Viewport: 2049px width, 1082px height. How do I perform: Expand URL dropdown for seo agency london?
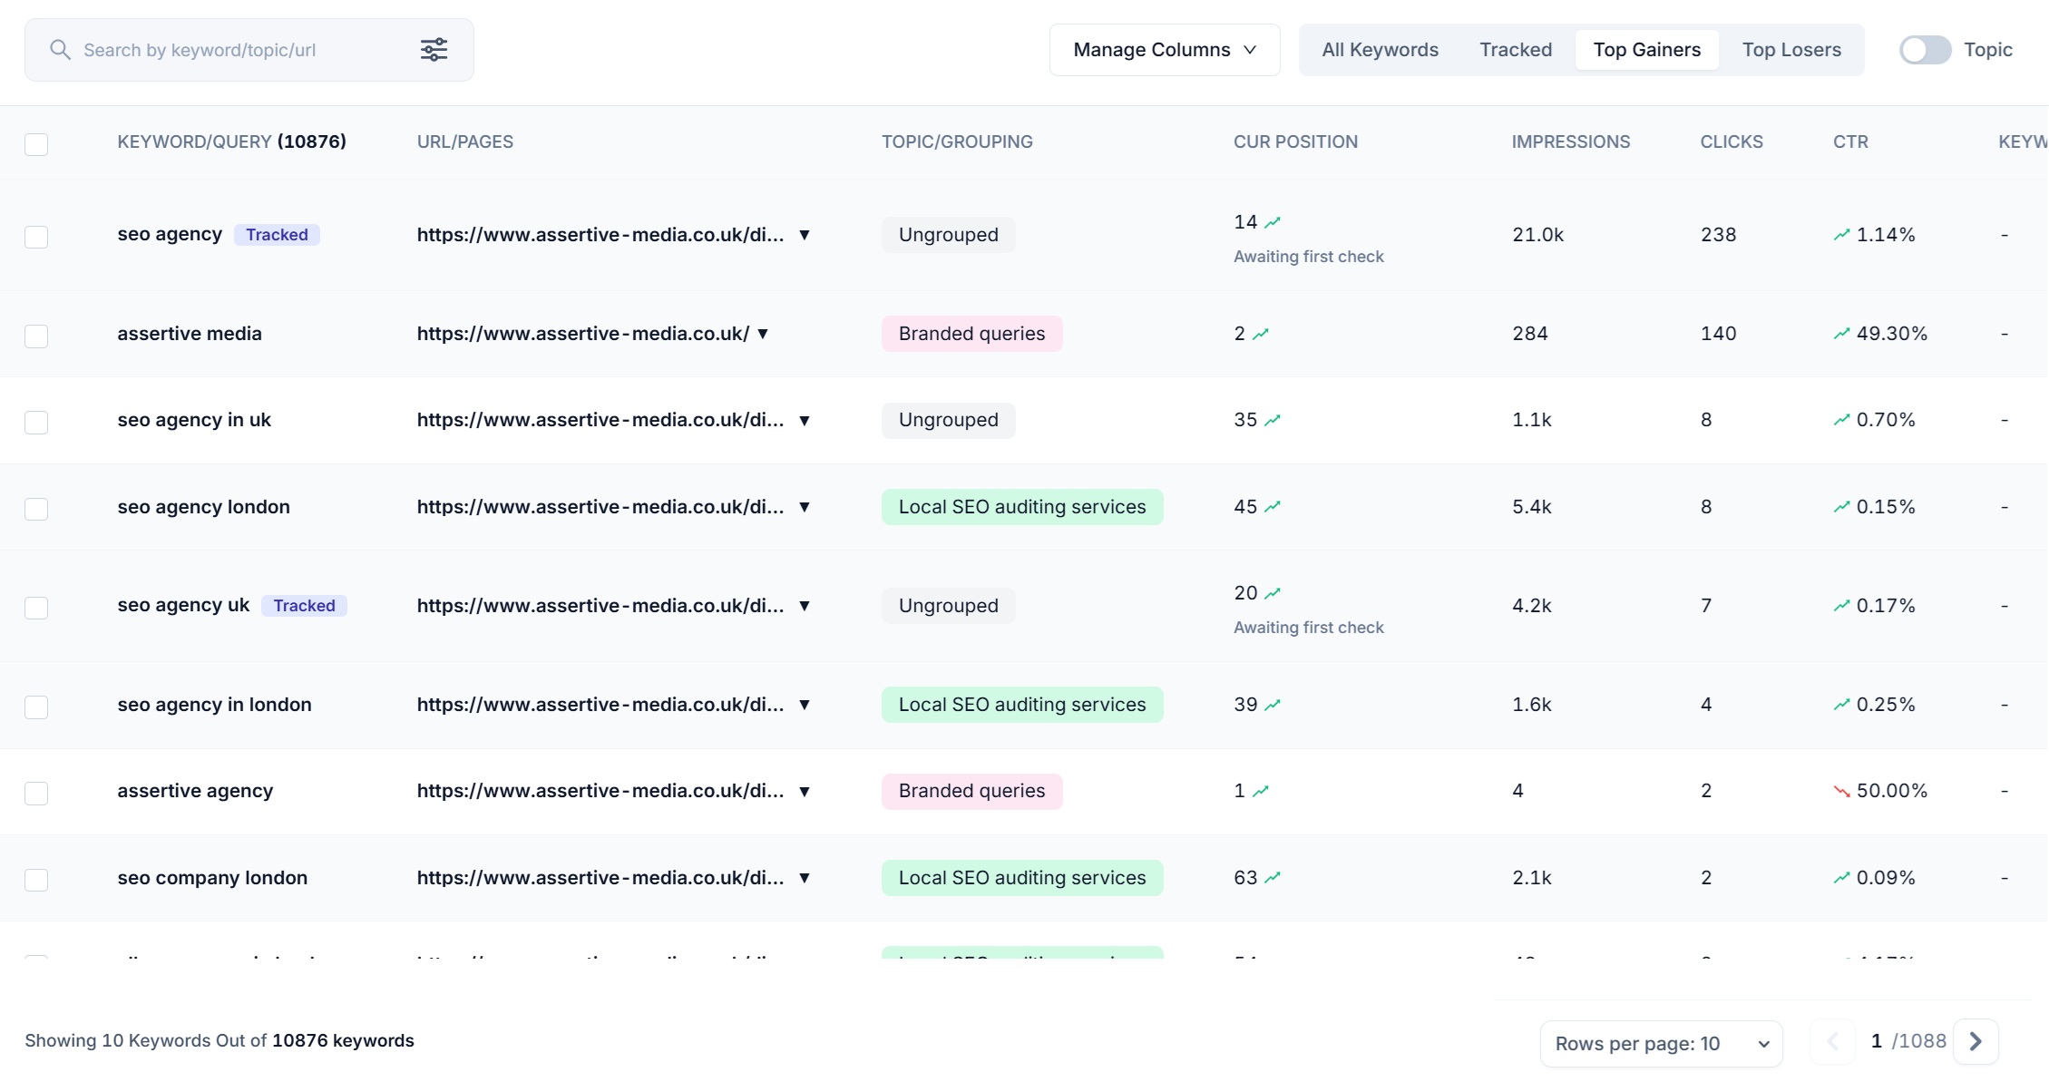[x=804, y=507]
